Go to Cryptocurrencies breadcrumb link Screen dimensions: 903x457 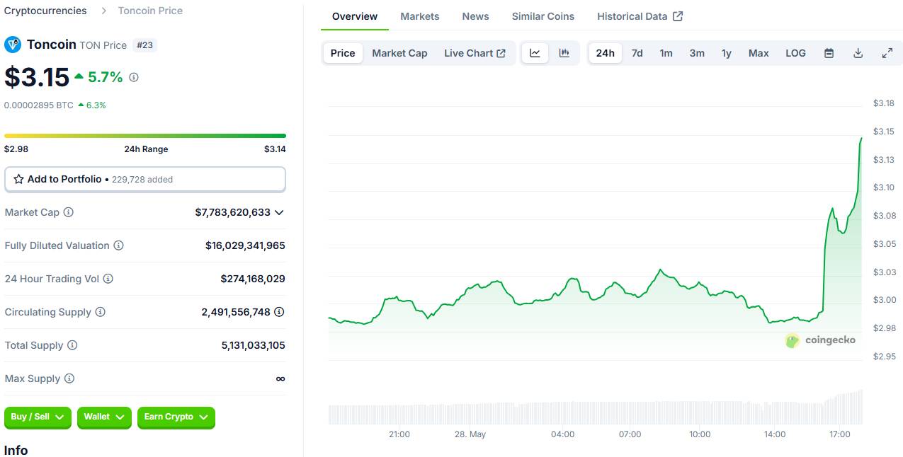pos(45,11)
